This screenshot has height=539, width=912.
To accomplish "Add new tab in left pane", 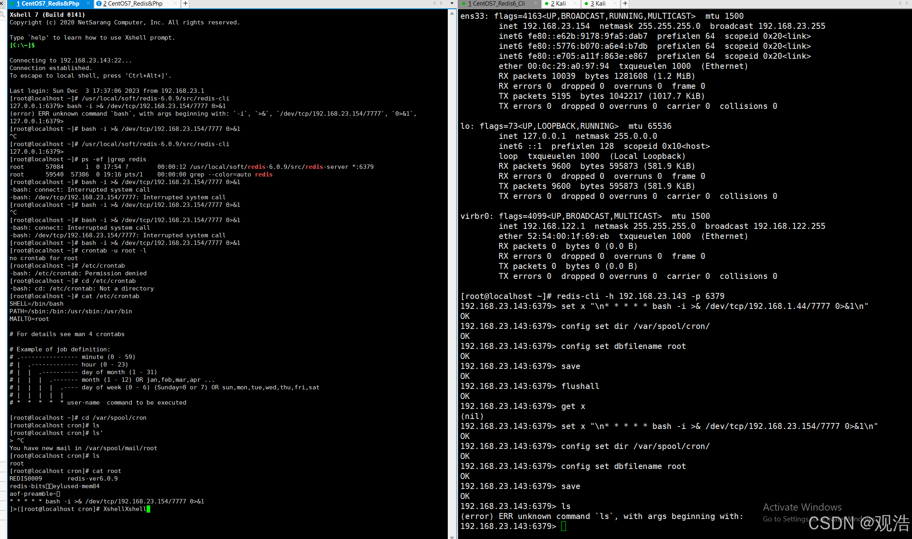I will [x=185, y=4].
